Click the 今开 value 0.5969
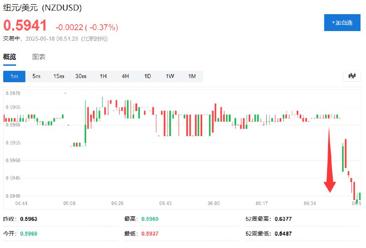Viewport: 366px width, 248px height. tap(29, 234)
